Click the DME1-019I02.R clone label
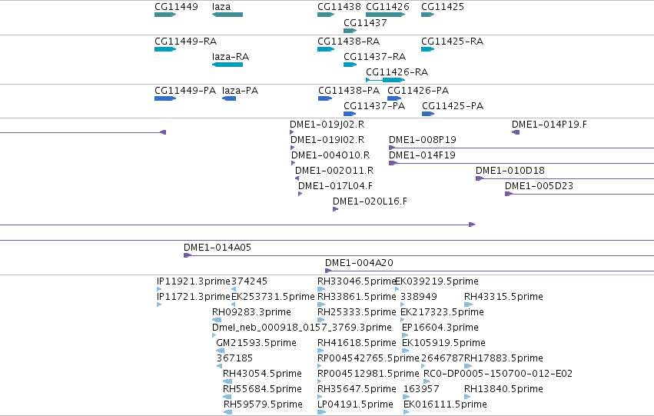 [x=327, y=140]
